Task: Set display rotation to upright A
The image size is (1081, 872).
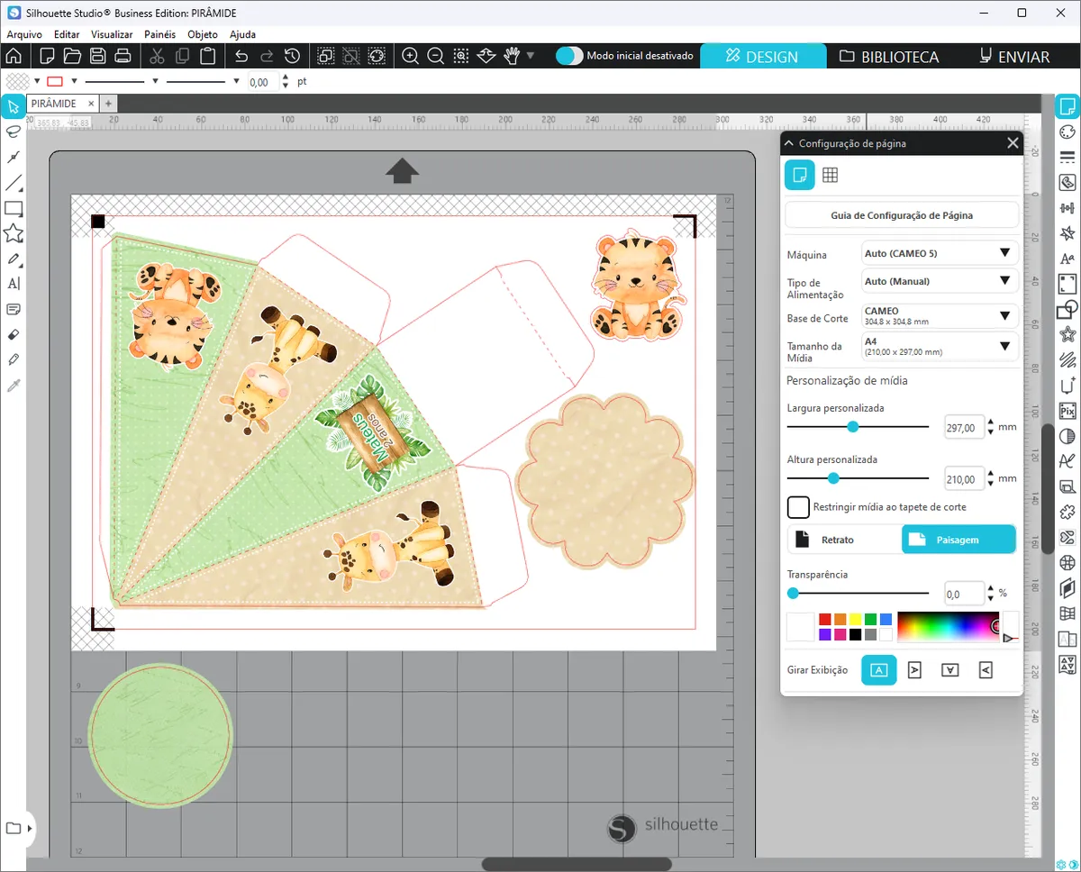Action: [x=879, y=670]
